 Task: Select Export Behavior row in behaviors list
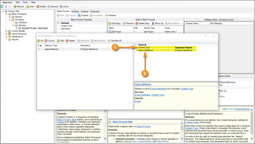(85, 49)
